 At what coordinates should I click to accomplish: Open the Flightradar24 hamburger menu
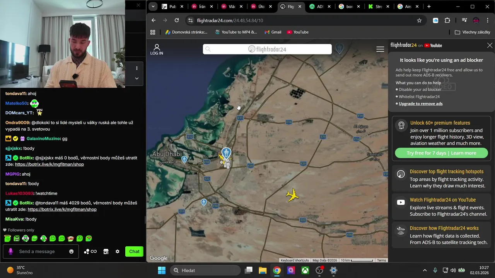pyautogui.click(x=380, y=49)
